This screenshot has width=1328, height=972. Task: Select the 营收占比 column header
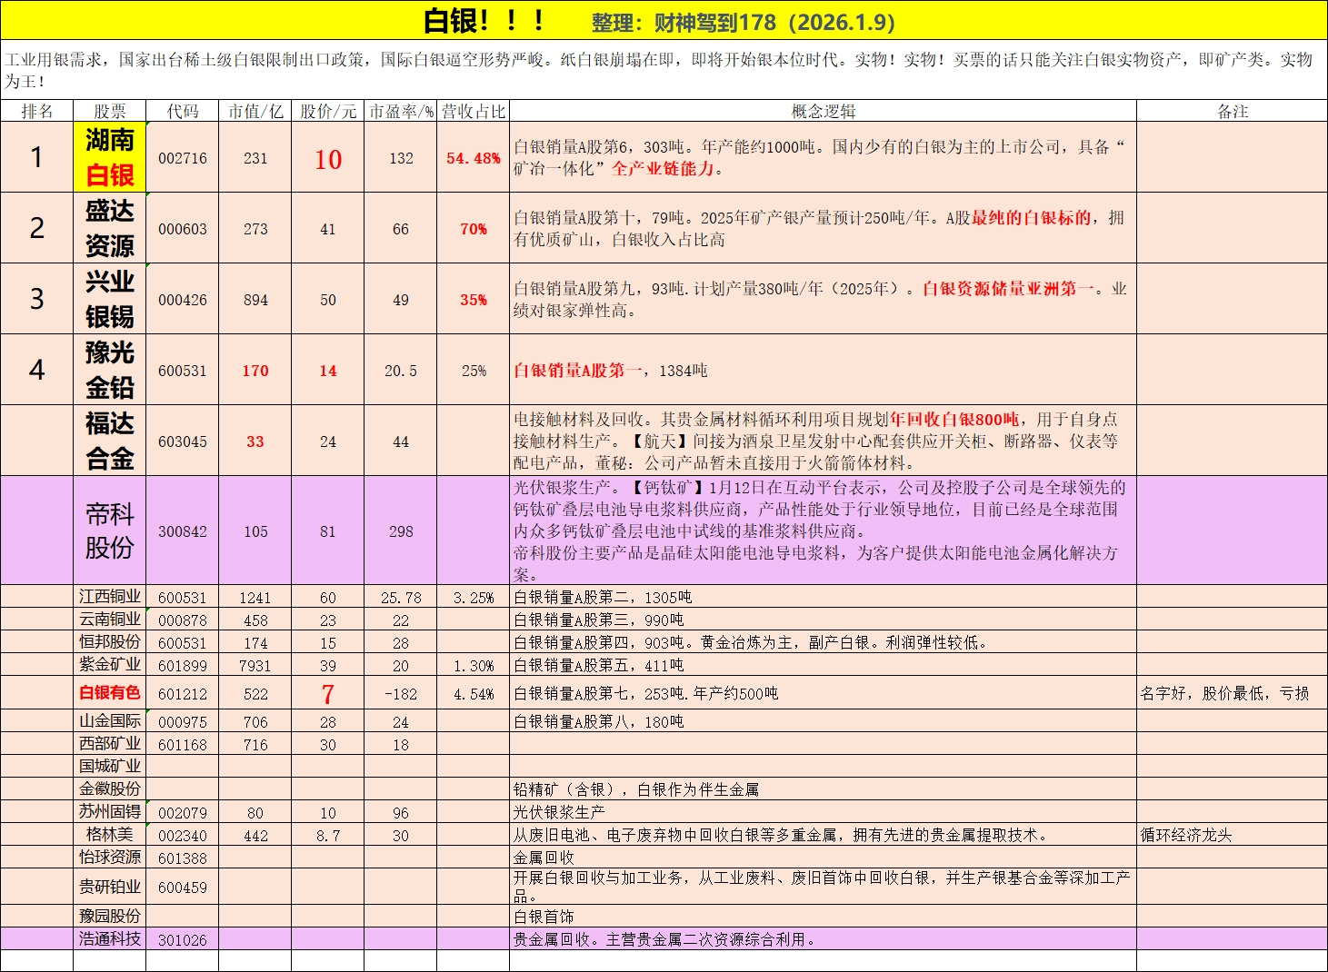pyautogui.click(x=474, y=111)
